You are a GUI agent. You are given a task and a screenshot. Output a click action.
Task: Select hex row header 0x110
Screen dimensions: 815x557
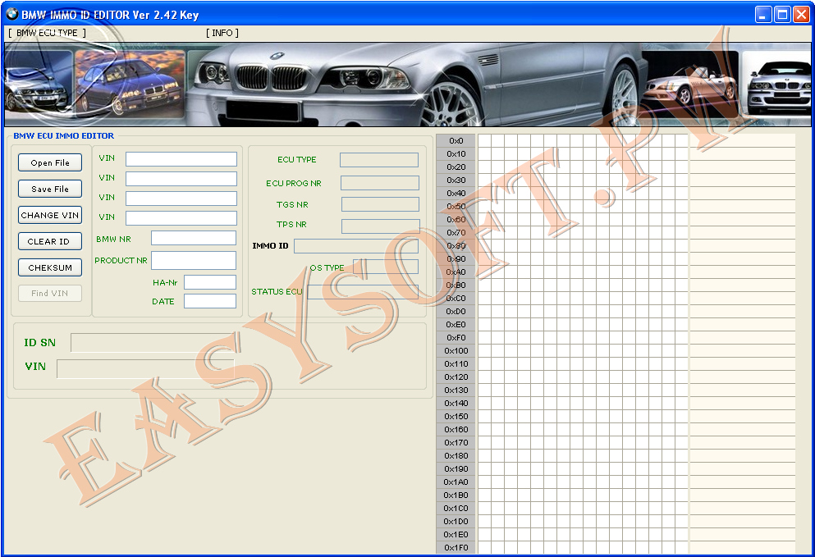tap(456, 363)
